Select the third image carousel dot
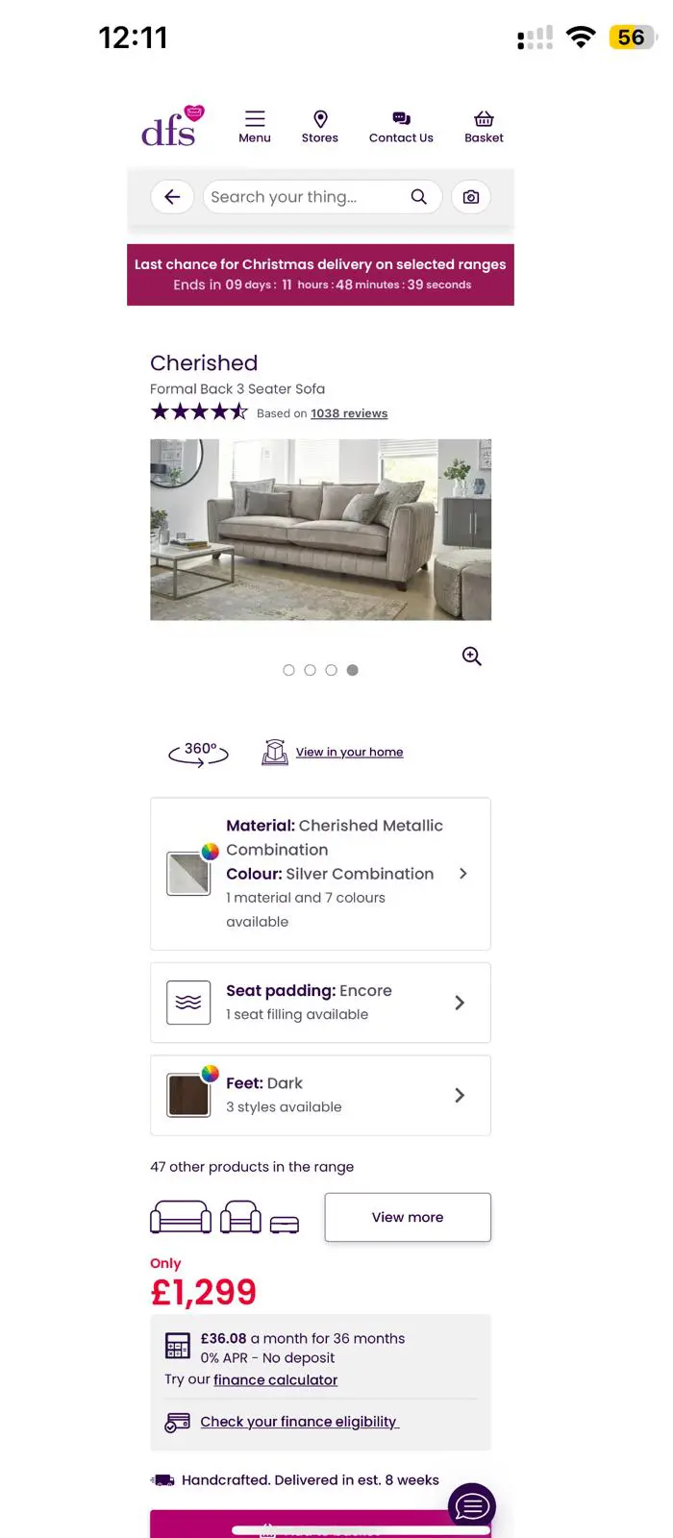The width and height of the screenshot is (673, 1538). click(x=331, y=670)
